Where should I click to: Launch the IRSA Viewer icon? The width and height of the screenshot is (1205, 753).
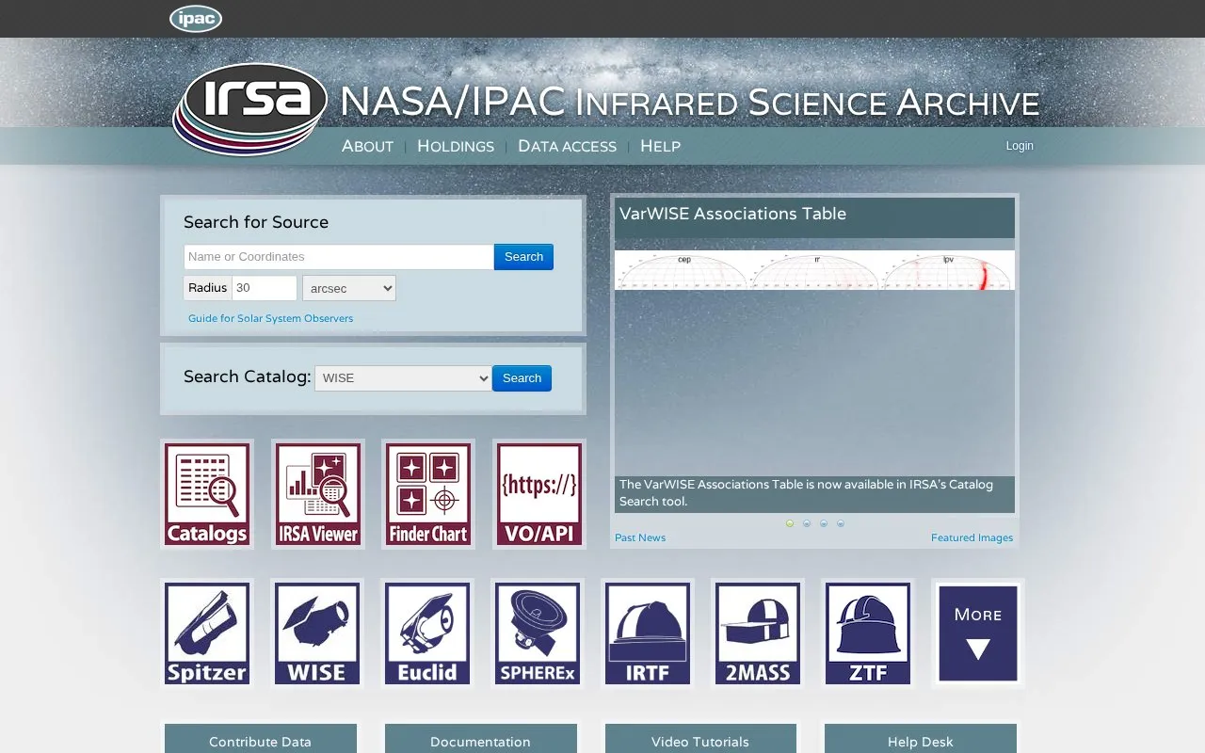[317, 494]
